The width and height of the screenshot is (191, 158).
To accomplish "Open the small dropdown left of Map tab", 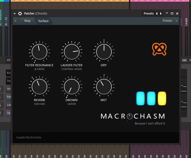I will coord(15,21).
